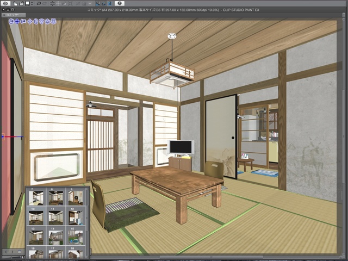Choose camera preset thumbnail 13
348x261 pixels.
[x=36, y=236]
